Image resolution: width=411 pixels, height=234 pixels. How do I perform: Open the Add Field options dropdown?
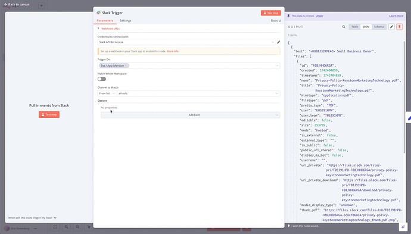[190, 115]
